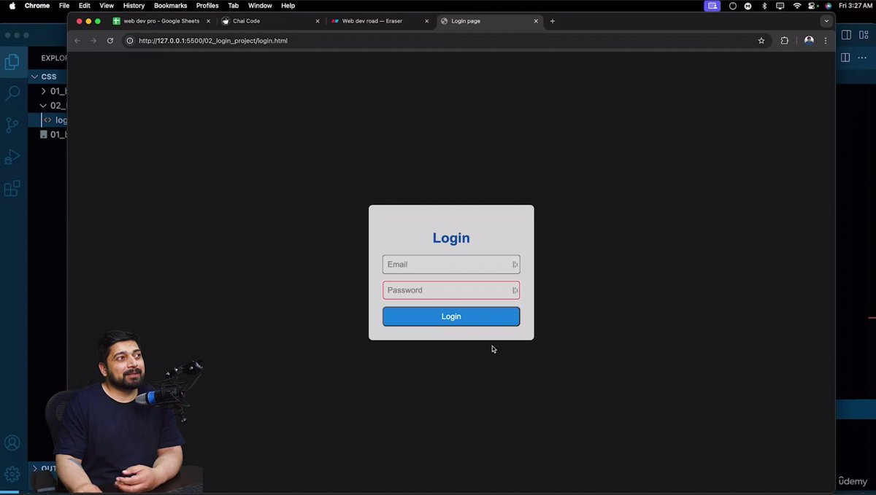Open the display mirroring menu bar icon
This screenshot has height=495, width=876.
(x=780, y=6)
